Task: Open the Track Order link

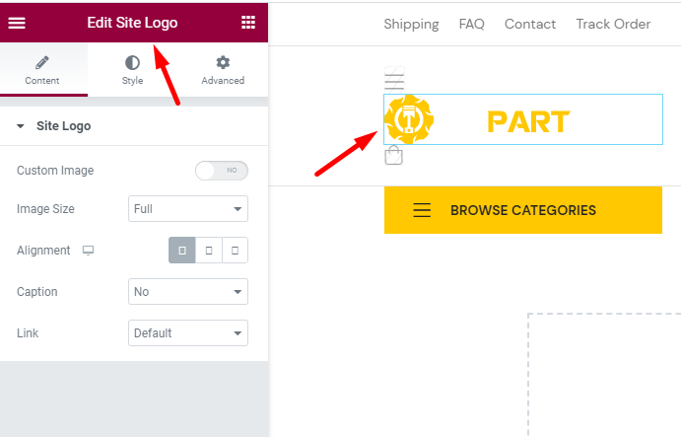Action: (x=613, y=24)
